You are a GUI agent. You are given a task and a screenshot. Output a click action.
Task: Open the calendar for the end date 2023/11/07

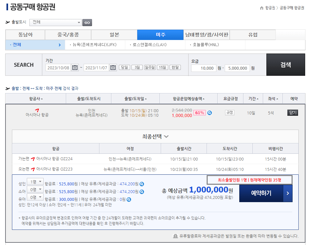tap(113, 68)
